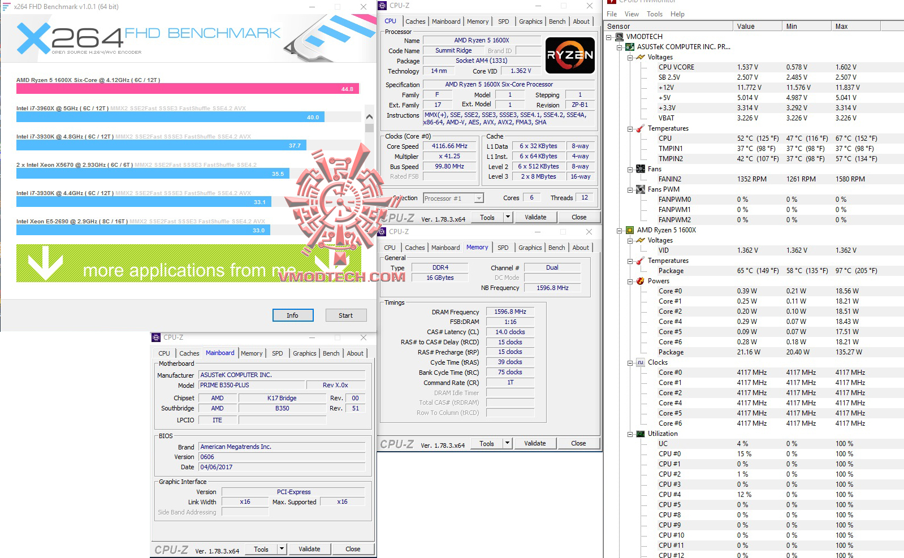The height and width of the screenshot is (558, 904).
Task: Click the ASUSTeK motherboard icon
Action: [630, 47]
